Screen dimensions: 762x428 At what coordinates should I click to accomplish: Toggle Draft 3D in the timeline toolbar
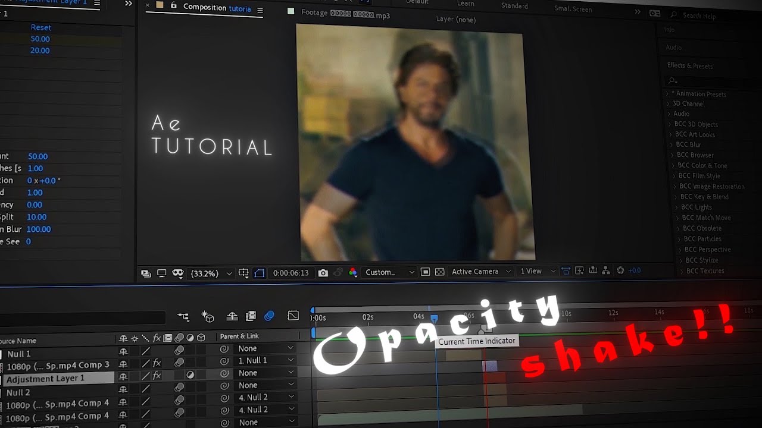tap(208, 316)
